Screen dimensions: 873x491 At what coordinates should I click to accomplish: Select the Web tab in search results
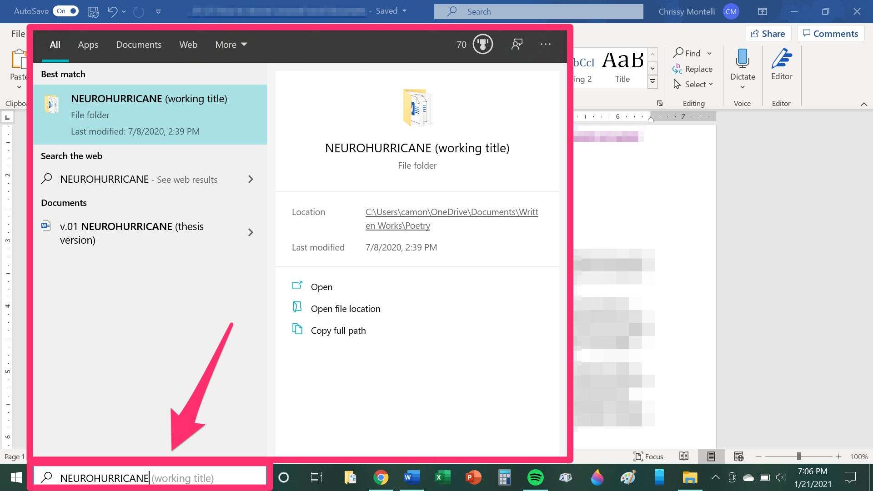coord(188,44)
